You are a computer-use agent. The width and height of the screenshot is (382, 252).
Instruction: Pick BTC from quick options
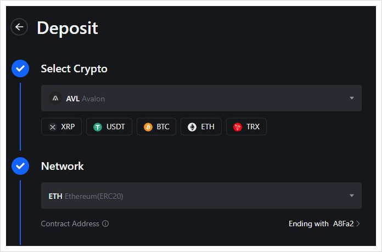(156, 127)
